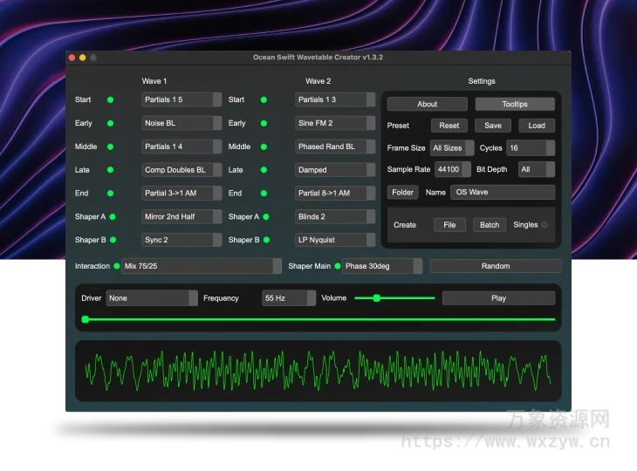Open the Frame Size All Sizes dropdown
Screen dimensions: 637x471
452,148
